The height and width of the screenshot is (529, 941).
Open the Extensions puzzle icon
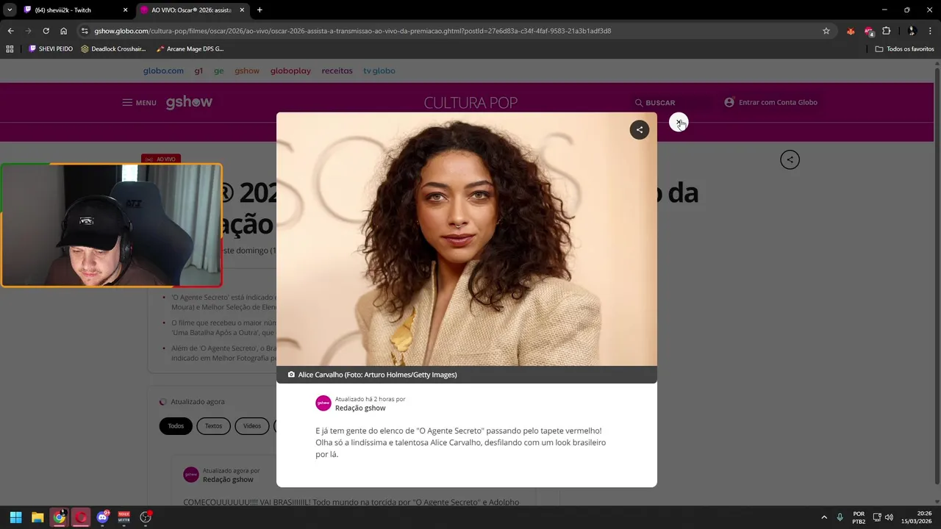(886, 31)
